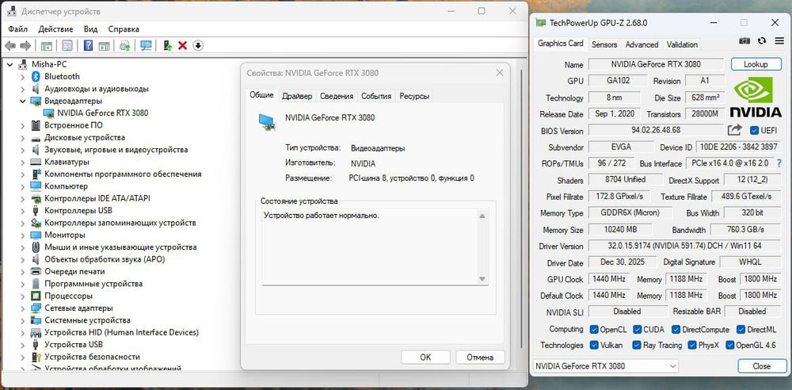
Task: Click the Устройства безопасности icon
Action: pyautogui.click(x=36, y=357)
